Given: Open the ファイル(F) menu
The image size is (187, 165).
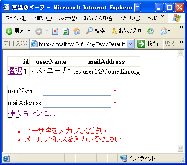Looking at the screenshot, I should tap(16, 18).
